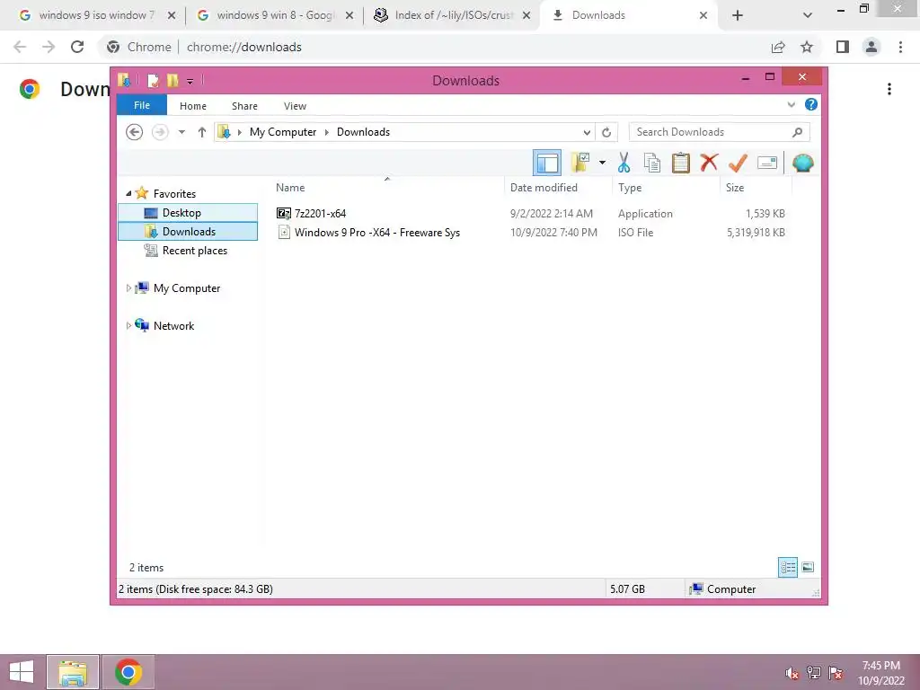Open the address bar history dropdown
The image size is (920, 690).
point(587,133)
